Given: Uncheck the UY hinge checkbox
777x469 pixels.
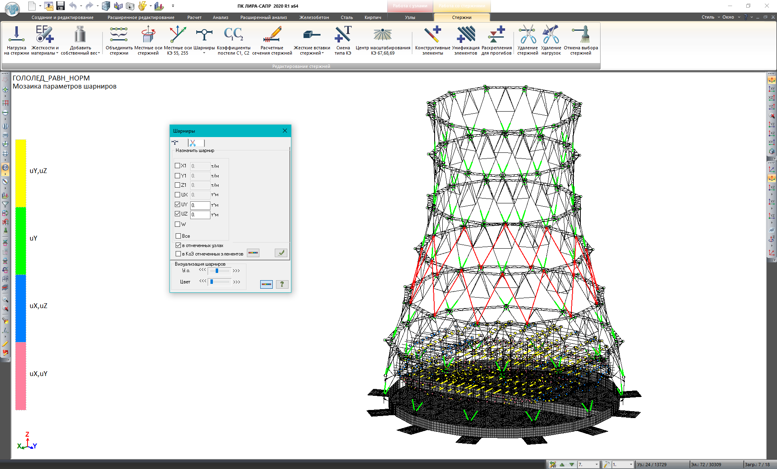Looking at the screenshot, I should coord(177,205).
